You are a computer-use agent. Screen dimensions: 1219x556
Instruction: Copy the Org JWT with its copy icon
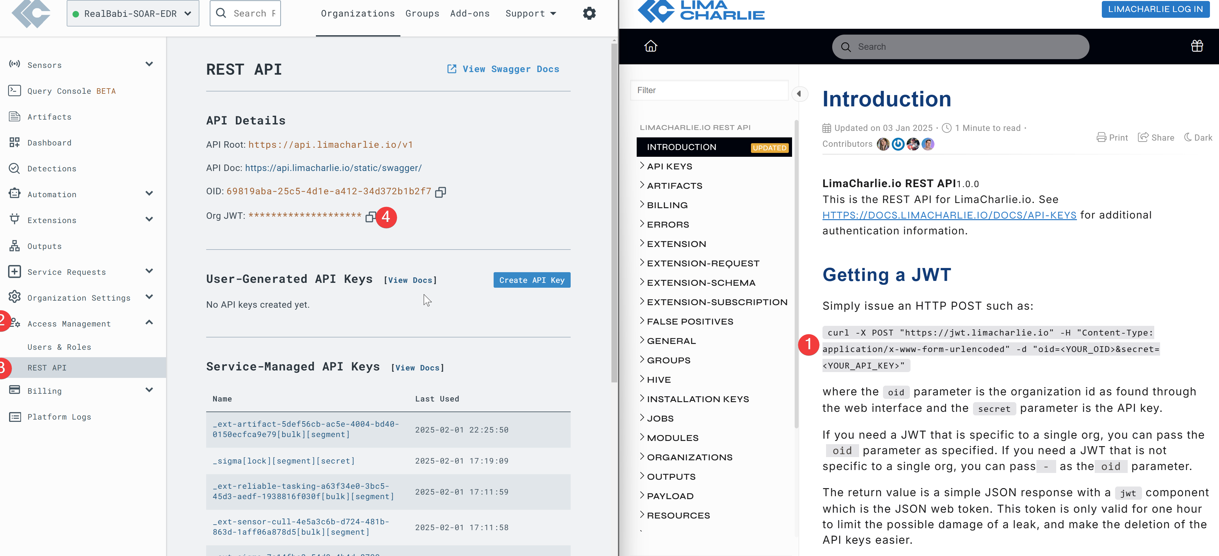(371, 216)
